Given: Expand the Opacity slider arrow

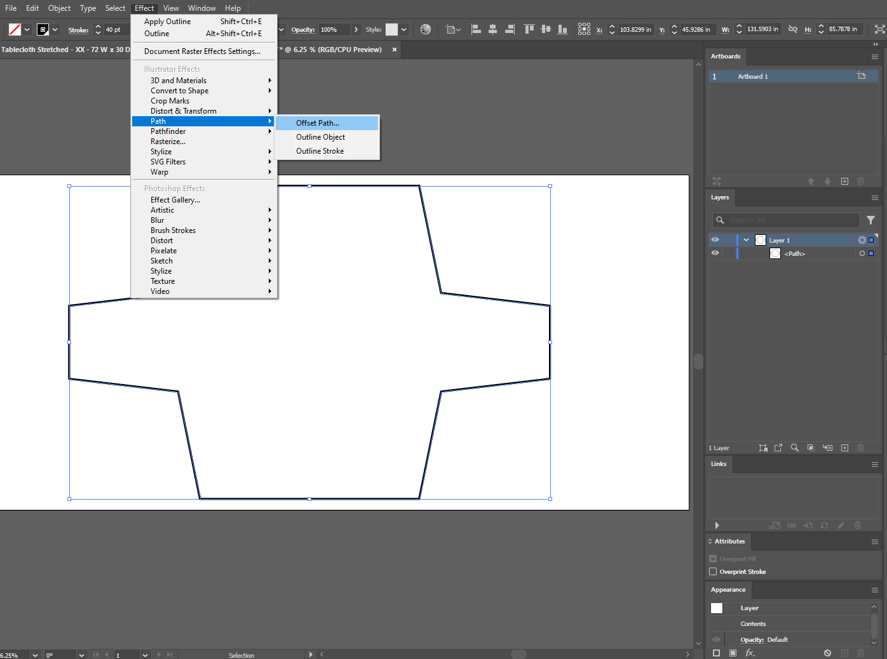Looking at the screenshot, I should pyautogui.click(x=356, y=29).
